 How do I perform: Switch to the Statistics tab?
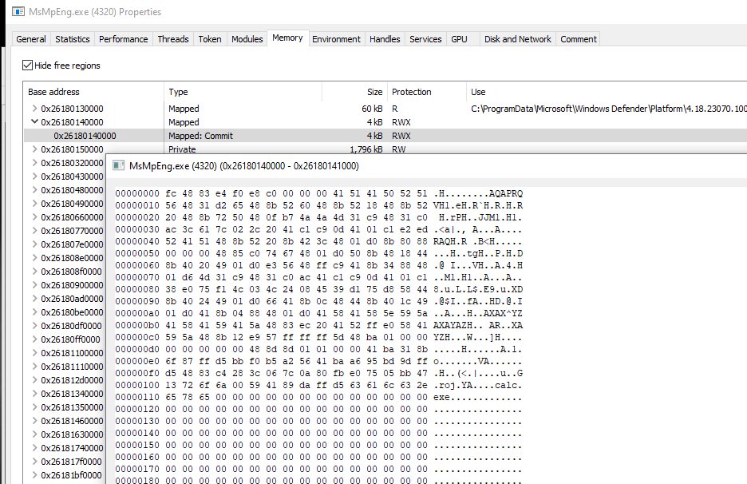tap(73, 39)
